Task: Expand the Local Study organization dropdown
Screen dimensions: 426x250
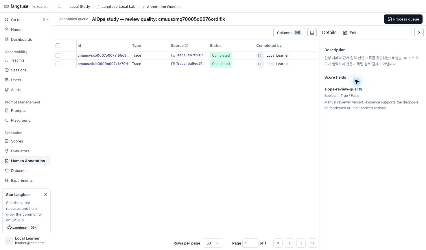Action: tap(82, 7)
